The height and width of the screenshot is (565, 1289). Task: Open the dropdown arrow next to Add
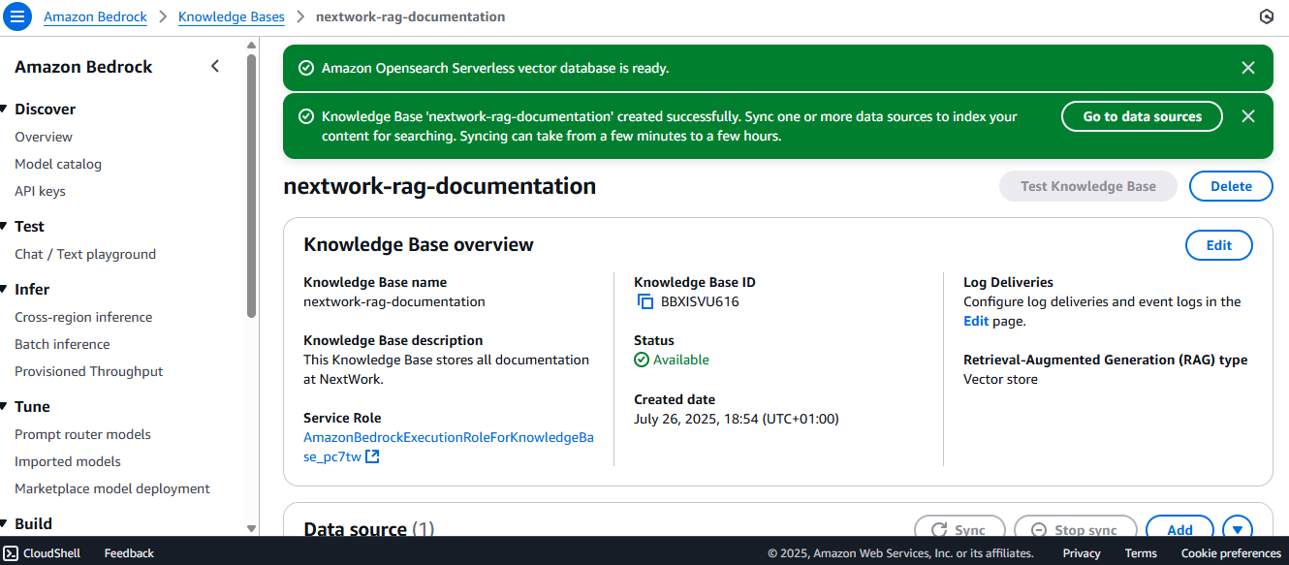coord(1238,529)
